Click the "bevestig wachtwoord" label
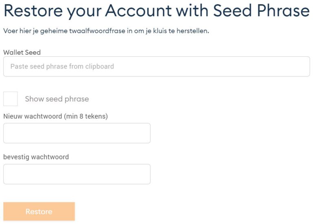313x224 pixels. [x=36, y=157]
